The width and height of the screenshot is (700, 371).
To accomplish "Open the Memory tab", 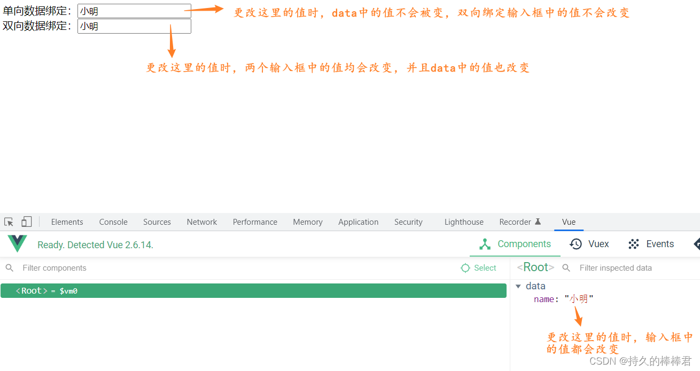I will [x=308, y=222].
